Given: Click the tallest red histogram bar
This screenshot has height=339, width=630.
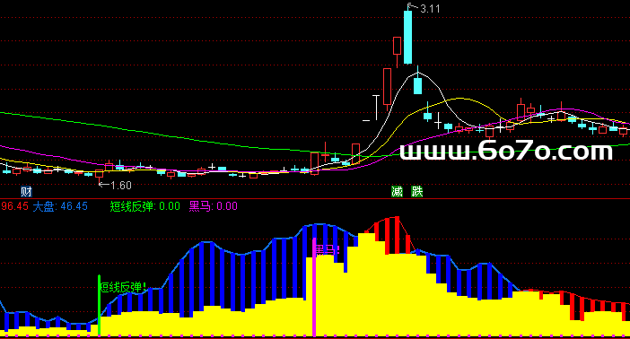Looking at the screenshot, I should pyautogui.click(x=397, y=235).
